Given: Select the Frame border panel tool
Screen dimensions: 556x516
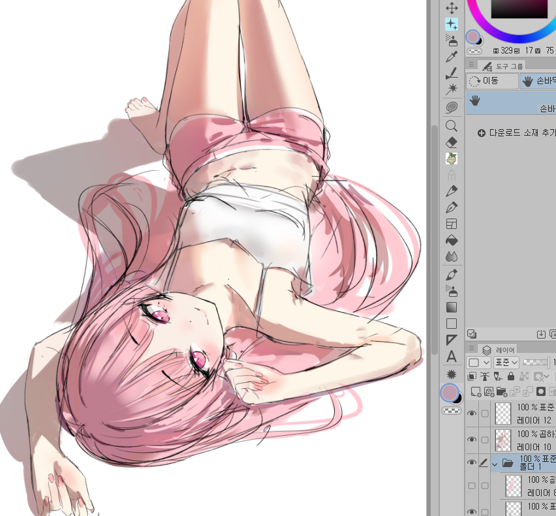Looking at the screenshot, I should coord(452,224).
